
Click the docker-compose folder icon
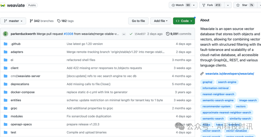pos(6,92)
